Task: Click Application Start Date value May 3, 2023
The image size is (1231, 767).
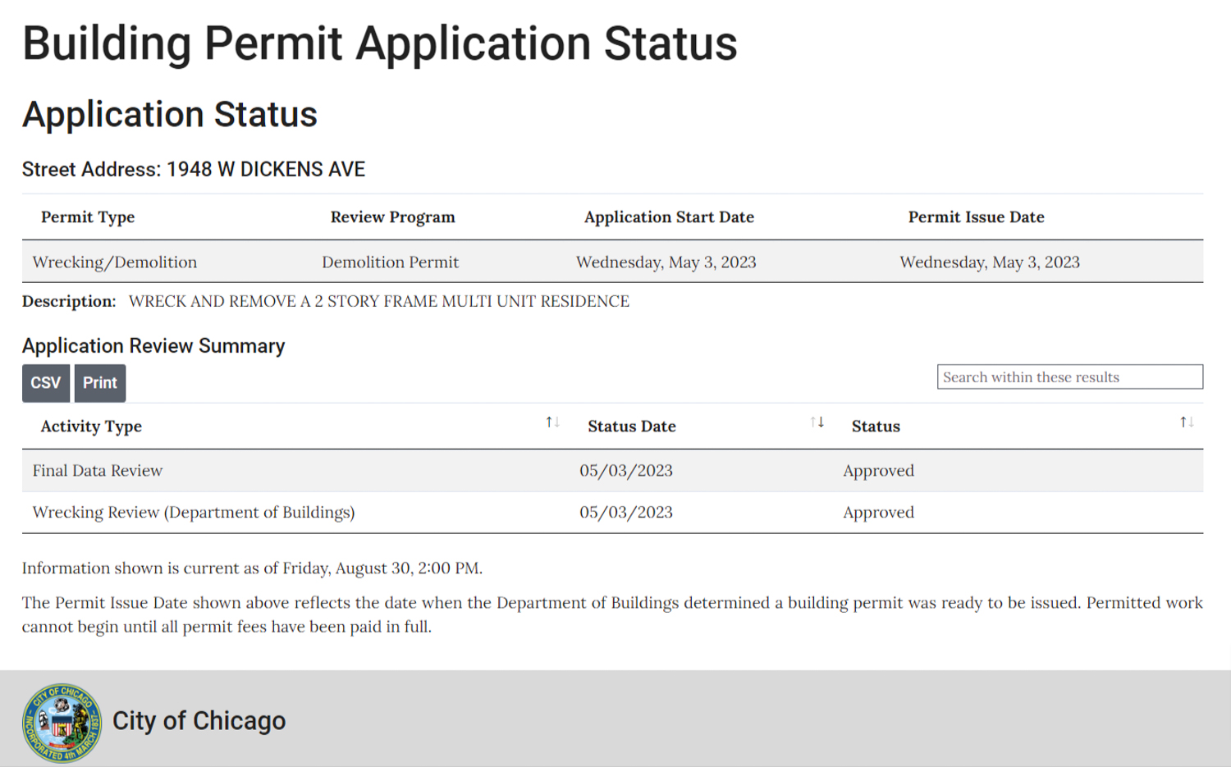Action: pos(666,263)
